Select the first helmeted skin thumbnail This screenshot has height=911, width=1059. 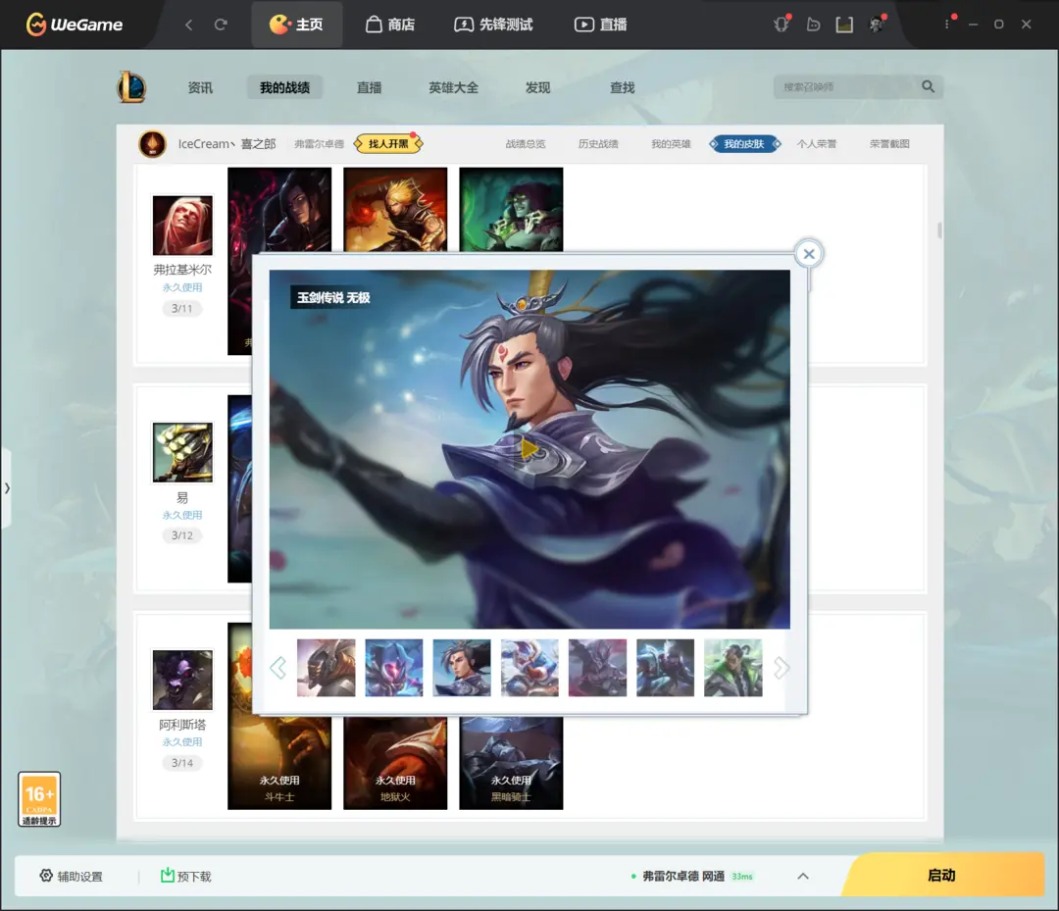[327, 668]
